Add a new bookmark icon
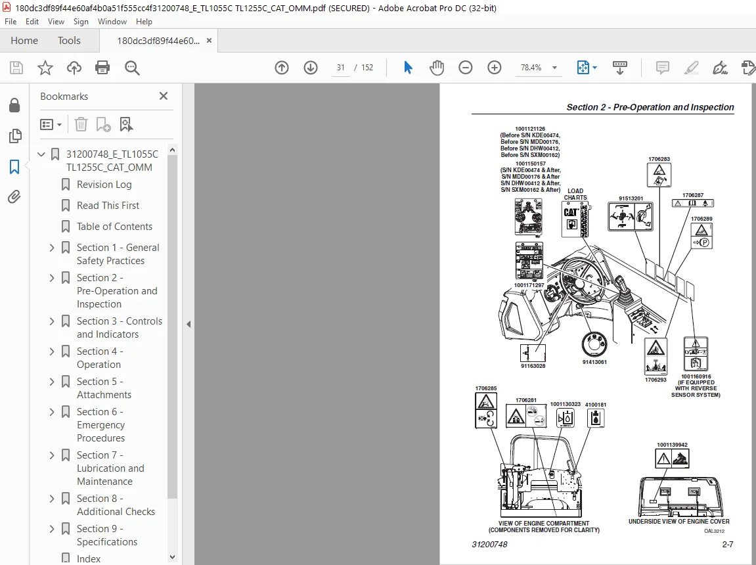This screenshot has height=565, width=756. point(103,124)
